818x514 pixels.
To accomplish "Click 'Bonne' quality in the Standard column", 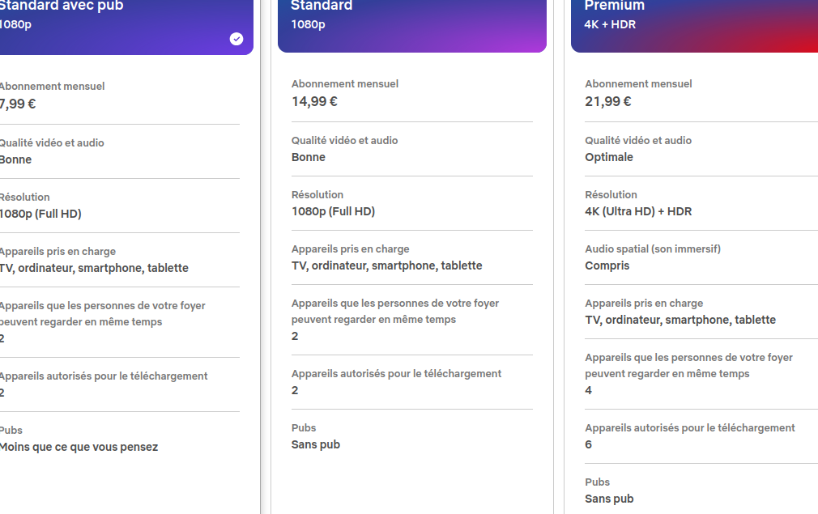I will pyautogui.click(x=309, y=157).
